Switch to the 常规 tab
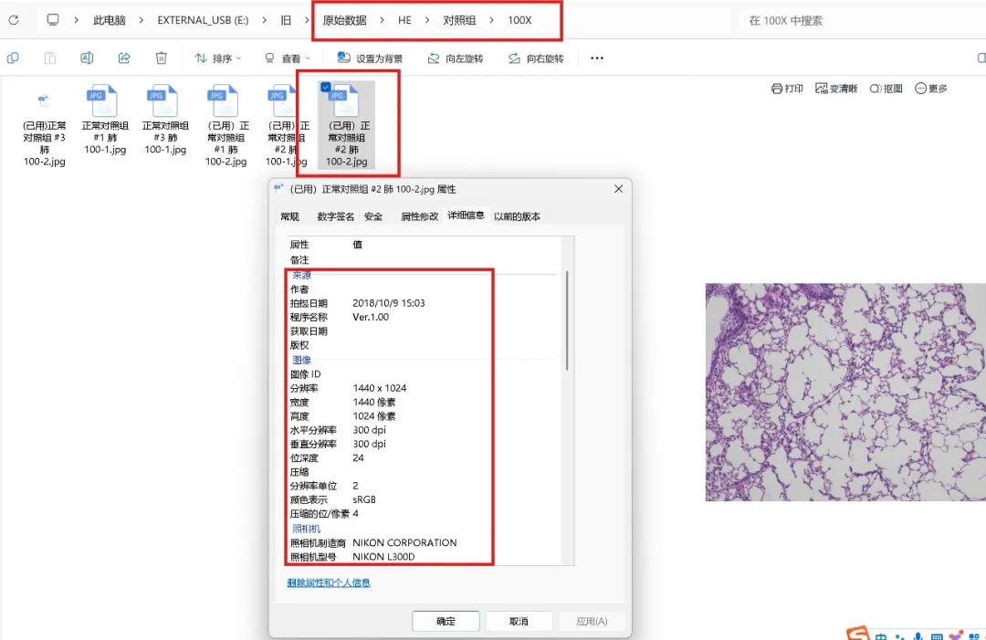 (x=290, y=216)
